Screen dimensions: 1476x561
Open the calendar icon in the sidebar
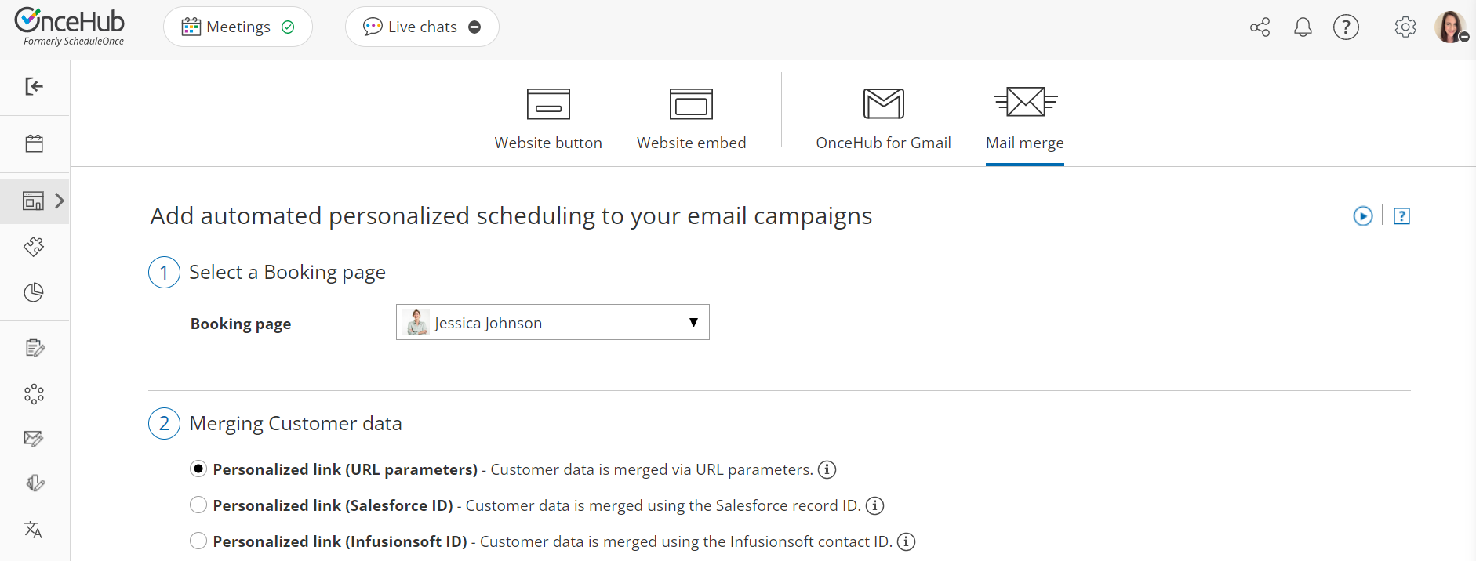tap(34, 143)
